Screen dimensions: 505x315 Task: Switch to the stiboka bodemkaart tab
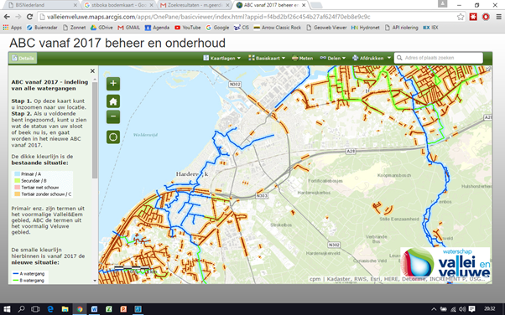tap(118, 5)
